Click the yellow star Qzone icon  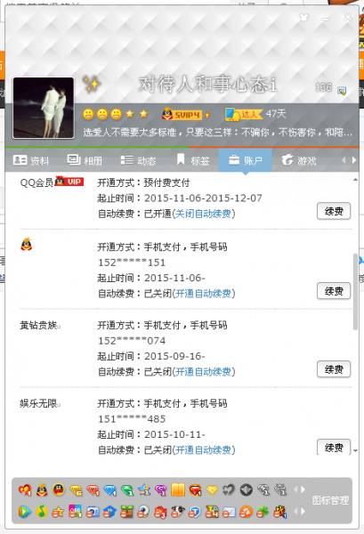tap(58, 512)
